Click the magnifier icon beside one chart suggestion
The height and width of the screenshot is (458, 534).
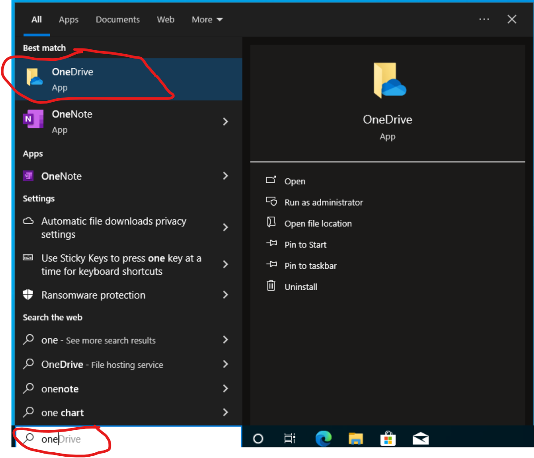point(29,412)
